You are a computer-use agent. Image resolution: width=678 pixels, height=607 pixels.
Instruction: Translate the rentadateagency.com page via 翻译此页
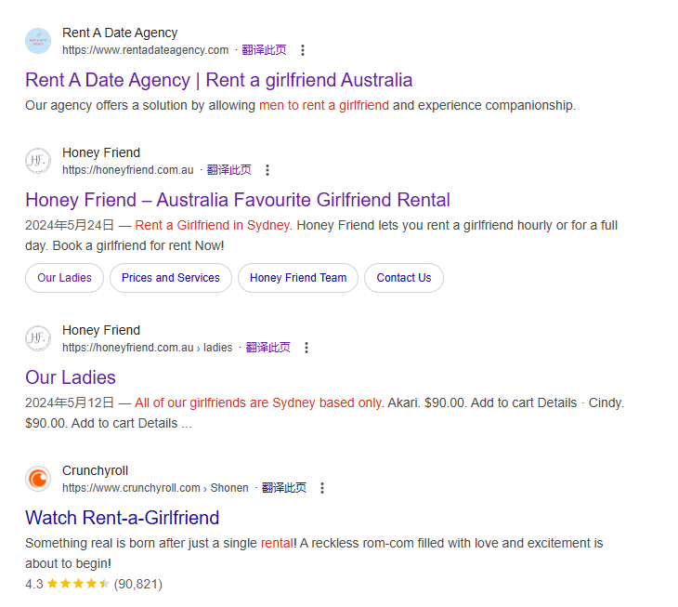[x=264, y=50]
